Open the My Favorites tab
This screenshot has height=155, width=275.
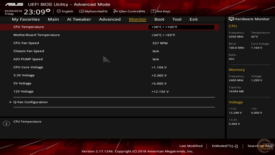tap(26, 19)
